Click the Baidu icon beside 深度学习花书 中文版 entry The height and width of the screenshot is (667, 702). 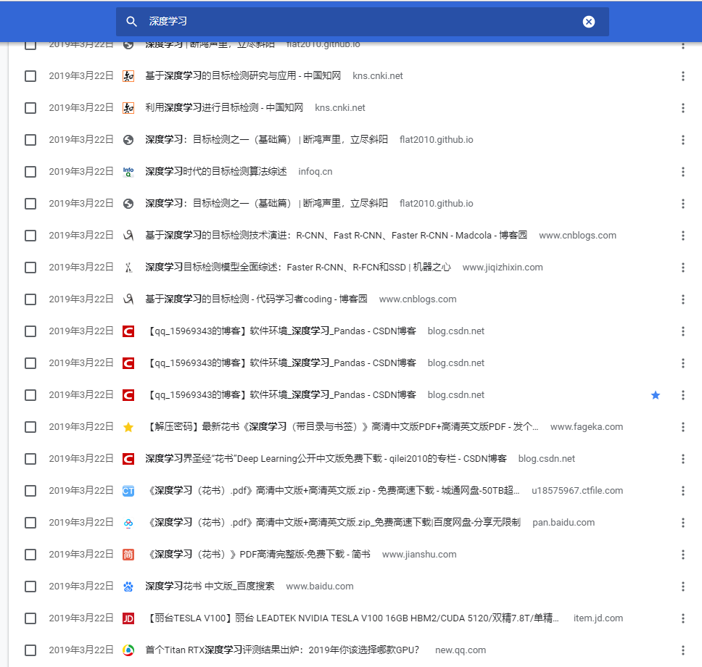pos(128,586)
